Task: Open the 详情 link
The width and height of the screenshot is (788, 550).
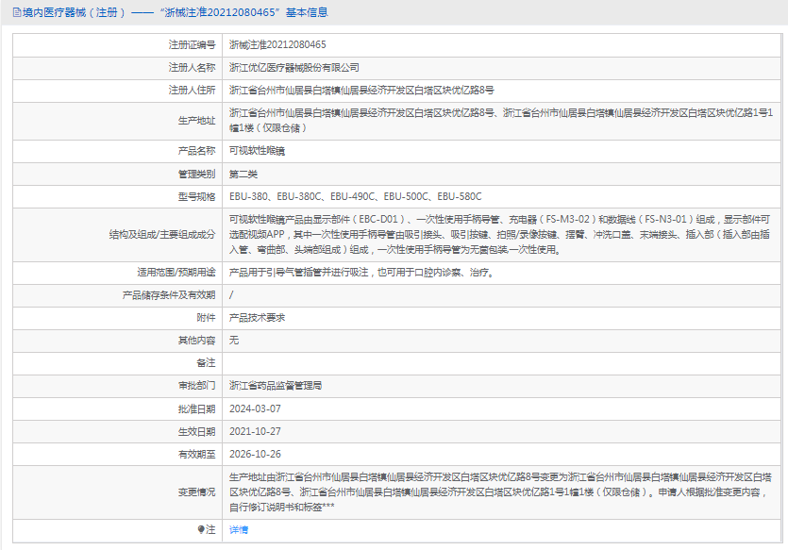Action: (x=239, y=529)
